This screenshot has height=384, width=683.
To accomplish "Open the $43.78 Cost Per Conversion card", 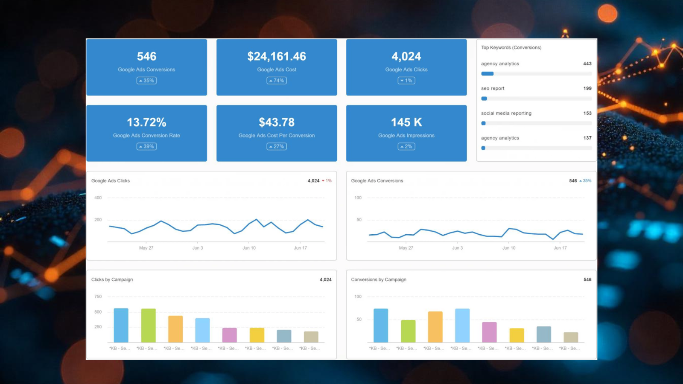I will [277, 133].
